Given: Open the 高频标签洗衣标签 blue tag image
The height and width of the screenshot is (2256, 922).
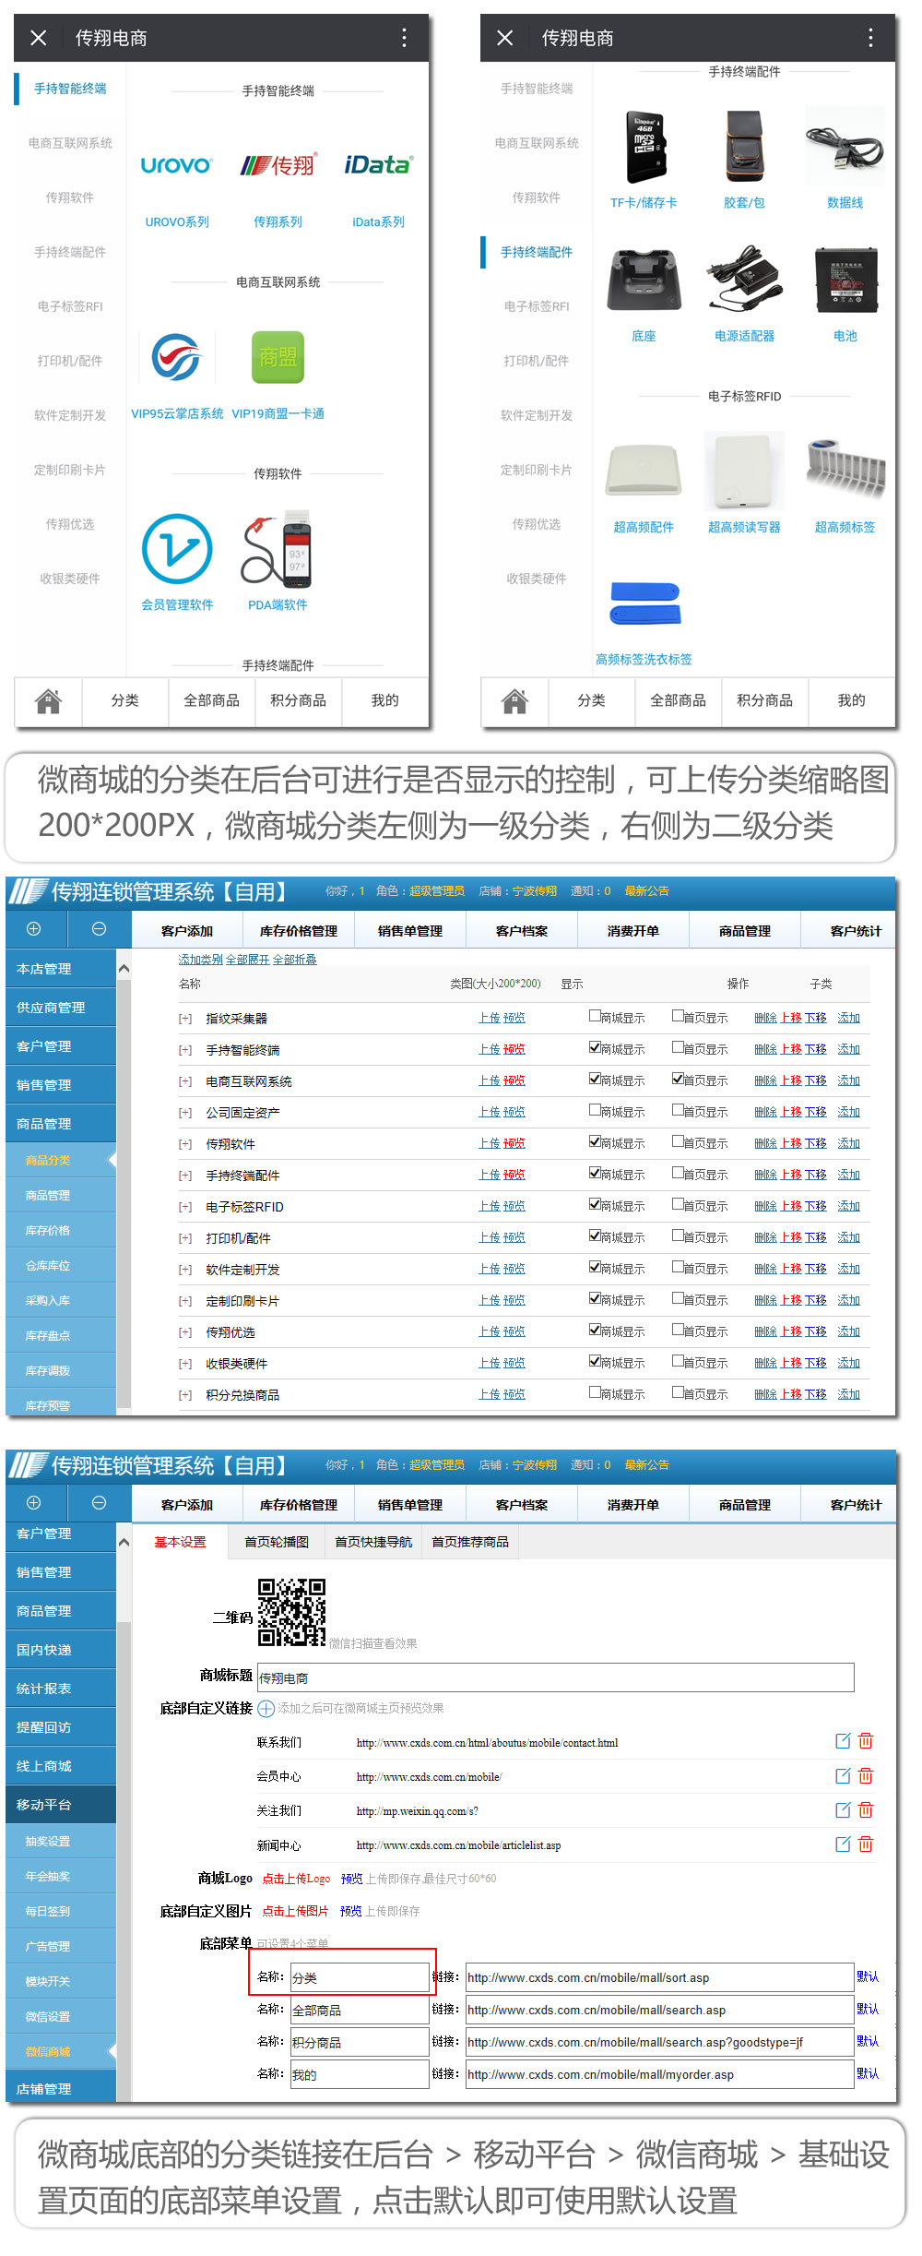Looking at the screenshot, I should pos(644,604).
